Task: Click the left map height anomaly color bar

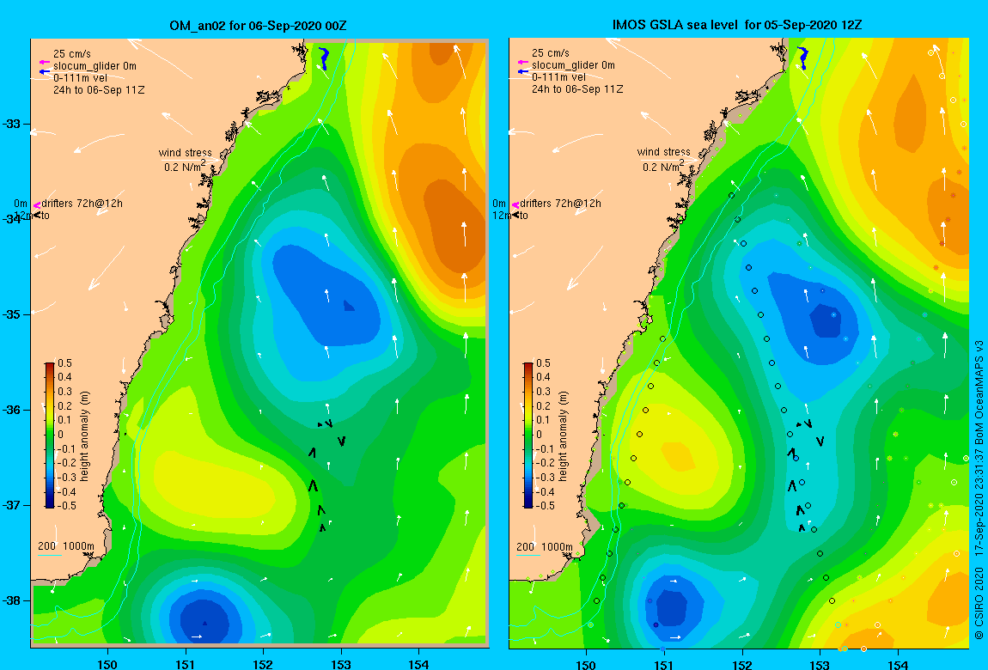Action: [50, 435]
